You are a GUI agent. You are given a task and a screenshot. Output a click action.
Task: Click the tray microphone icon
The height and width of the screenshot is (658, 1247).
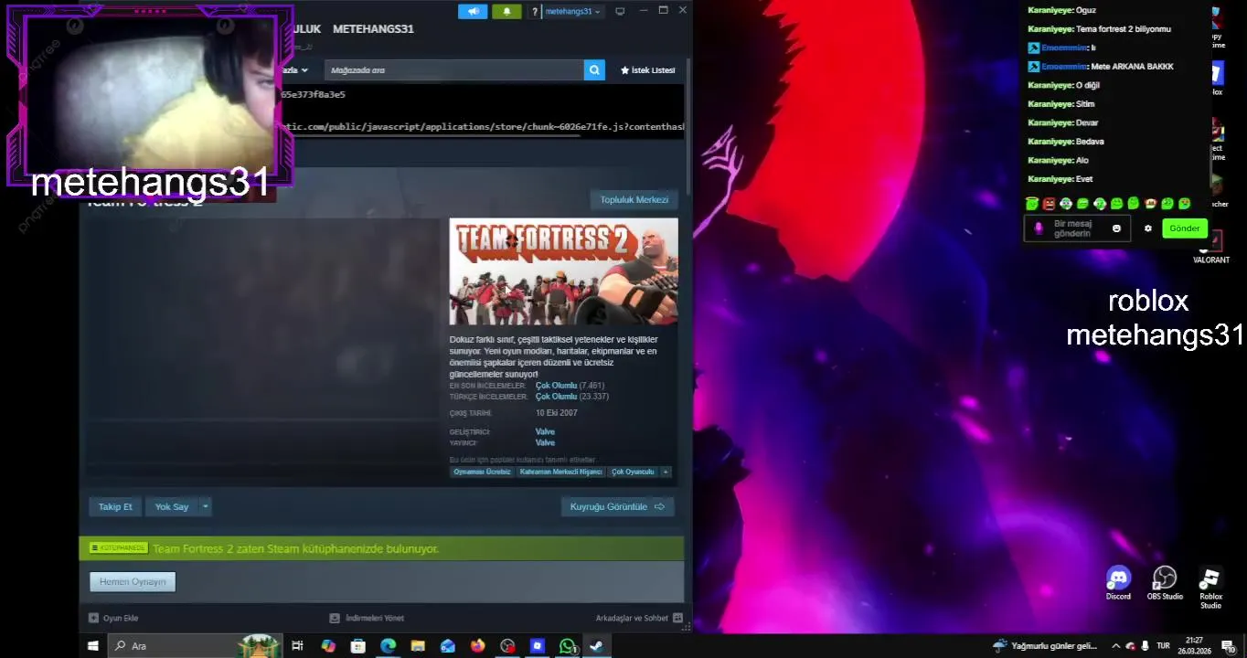[x=1144, y=646]
